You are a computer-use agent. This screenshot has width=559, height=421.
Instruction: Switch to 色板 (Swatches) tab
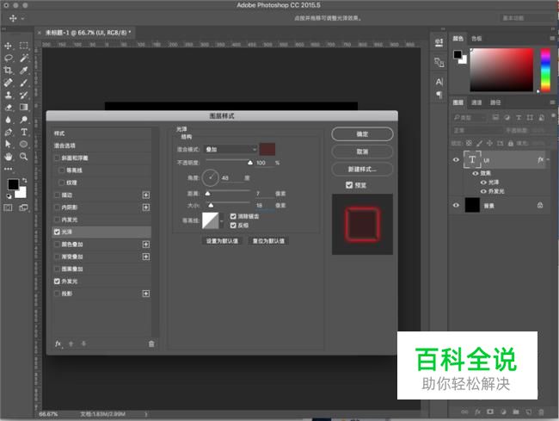coord(476,39)
